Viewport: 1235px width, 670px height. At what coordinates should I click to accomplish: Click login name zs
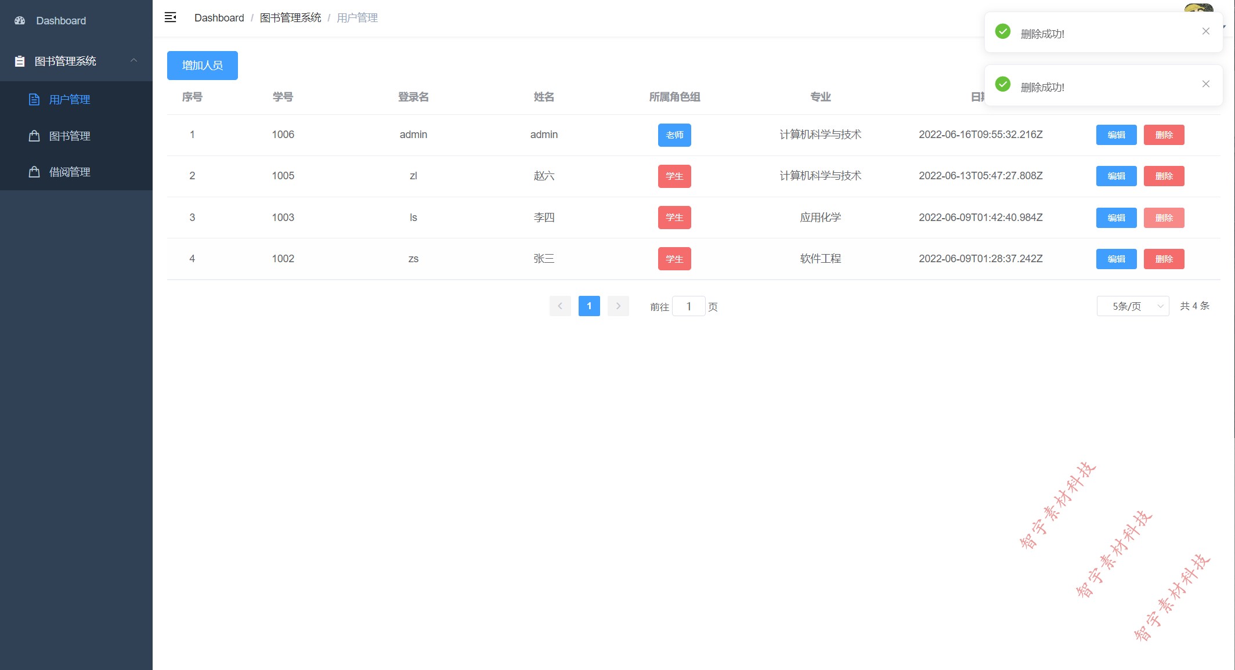tap(413, 259)
